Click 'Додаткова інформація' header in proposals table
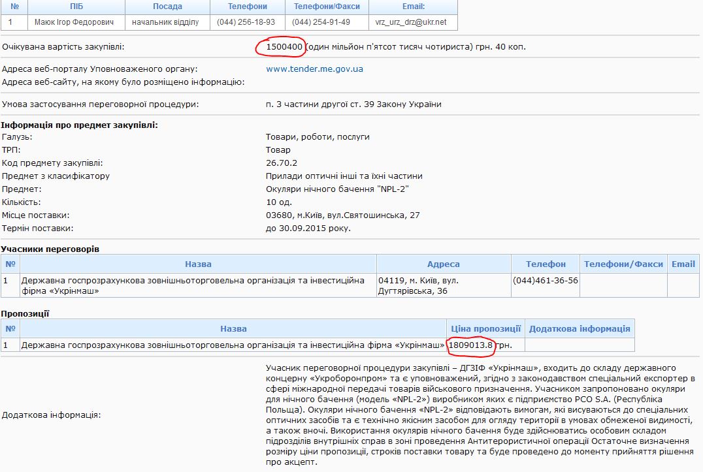The height and width of the screenshot is (472, 703). point(579,329)
